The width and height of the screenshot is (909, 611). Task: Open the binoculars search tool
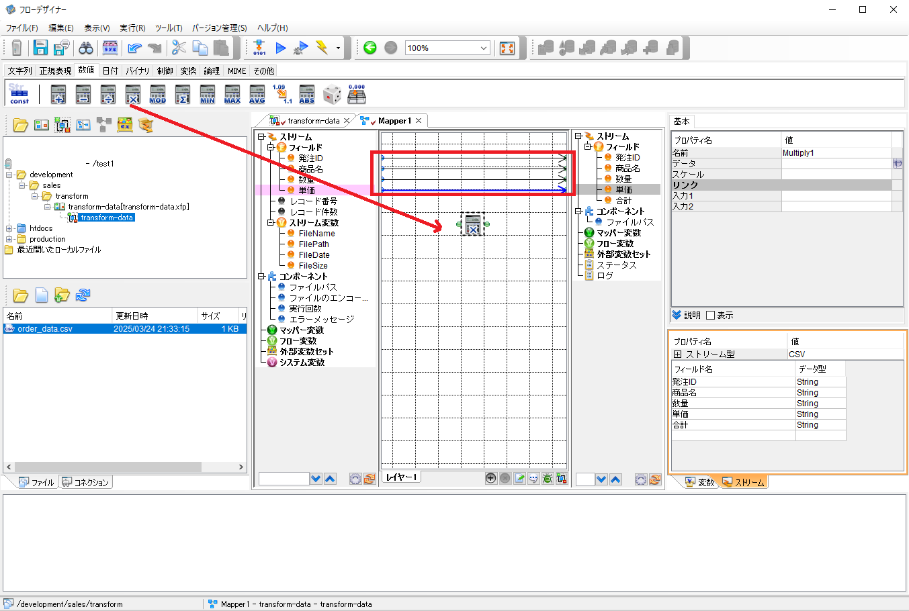pos(86,48)
